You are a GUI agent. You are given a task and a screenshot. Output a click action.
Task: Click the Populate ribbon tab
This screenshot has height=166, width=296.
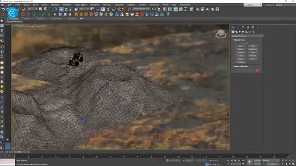coord(72,18)
